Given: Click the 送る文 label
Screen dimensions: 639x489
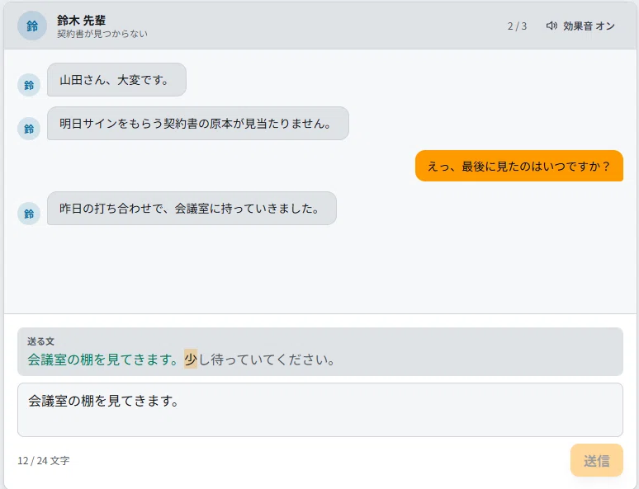Looking at the screenshot, I should pos(40,341).
